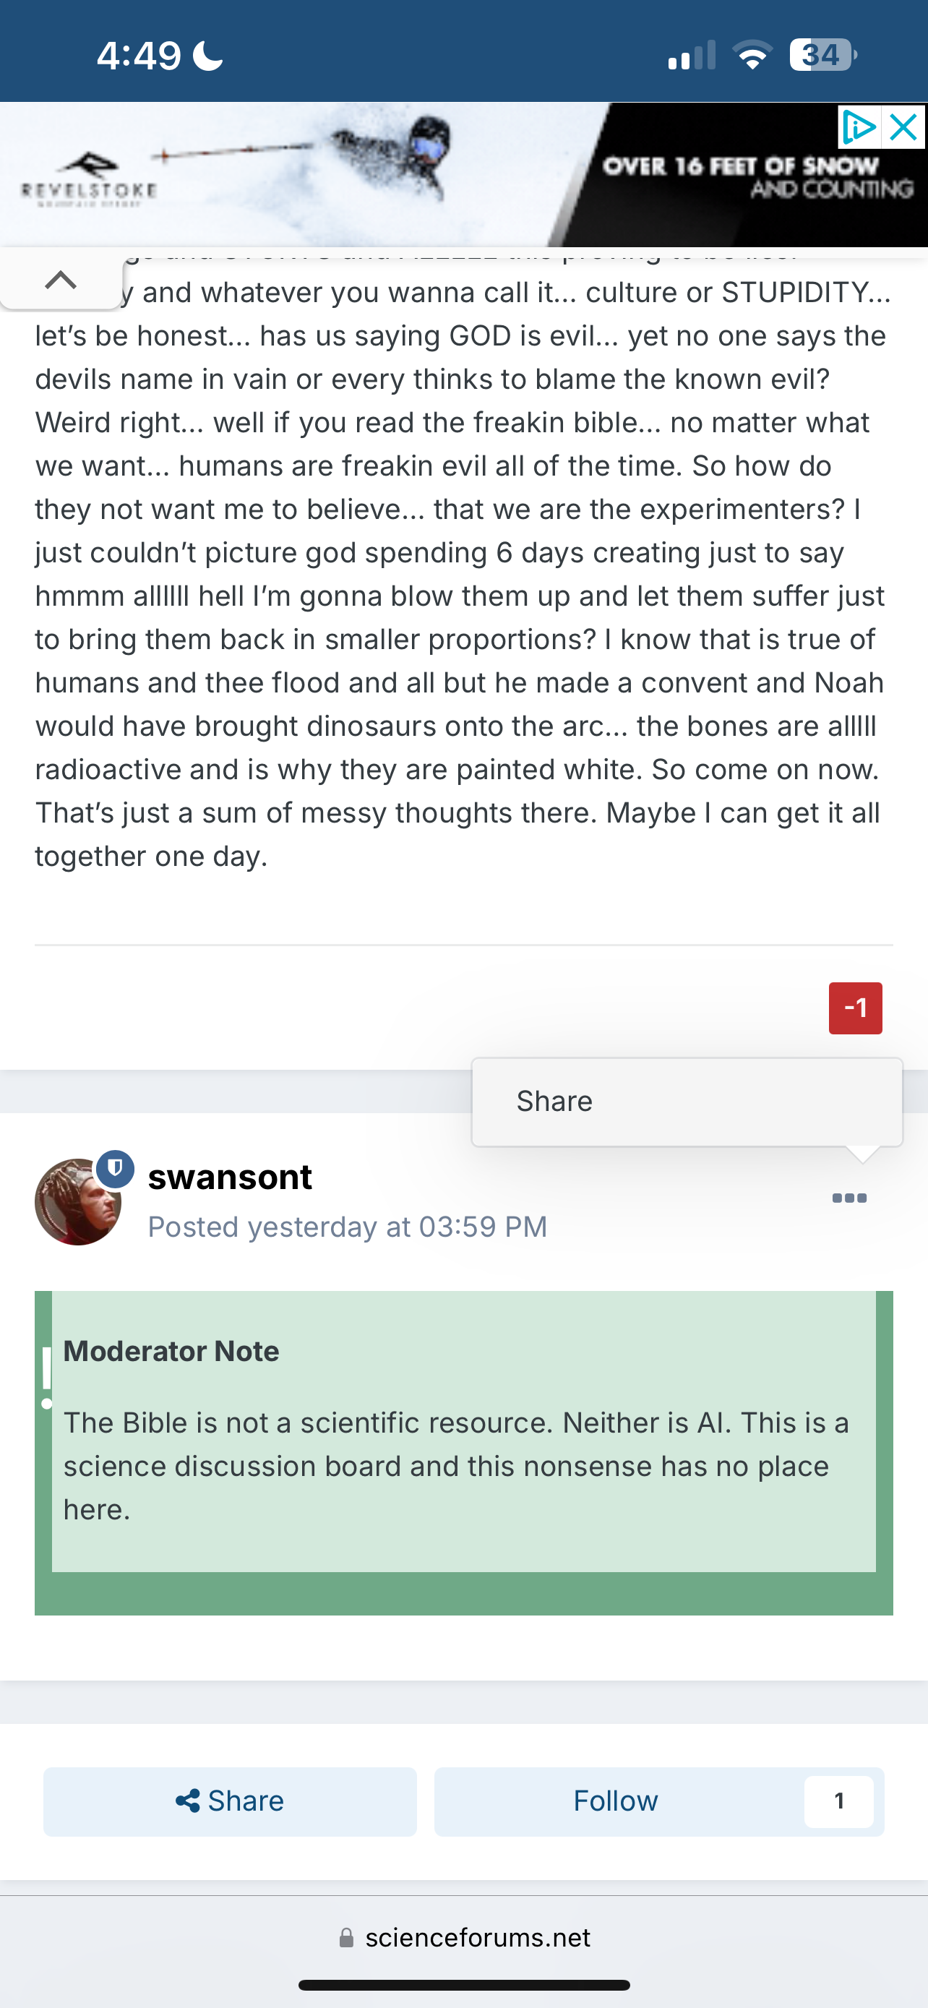
Task: Tap the battery indicator in status bar
Action: 821,56
